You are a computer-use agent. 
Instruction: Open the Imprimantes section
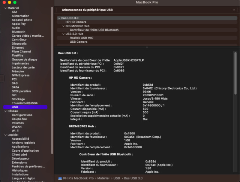20,64
